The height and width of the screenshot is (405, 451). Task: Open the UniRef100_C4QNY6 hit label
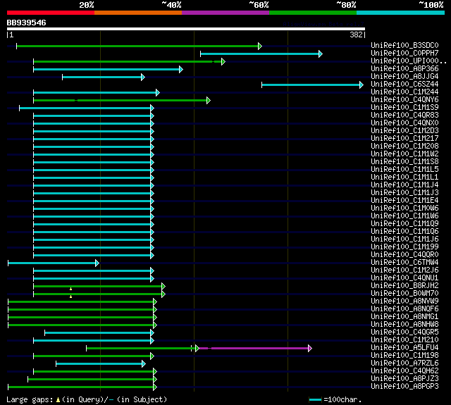point(404,100)
